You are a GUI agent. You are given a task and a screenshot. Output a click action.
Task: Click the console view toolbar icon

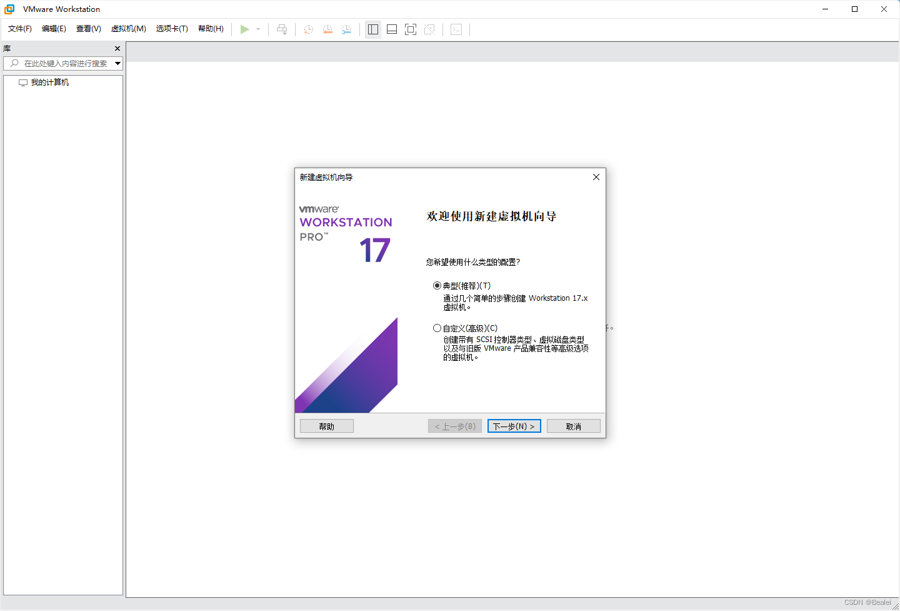coord(456,29)
